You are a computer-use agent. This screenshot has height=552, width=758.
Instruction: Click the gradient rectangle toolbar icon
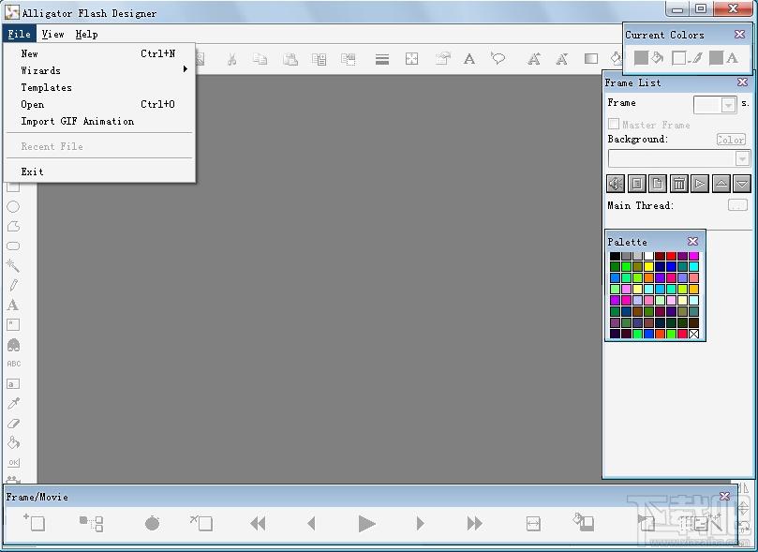590,58
